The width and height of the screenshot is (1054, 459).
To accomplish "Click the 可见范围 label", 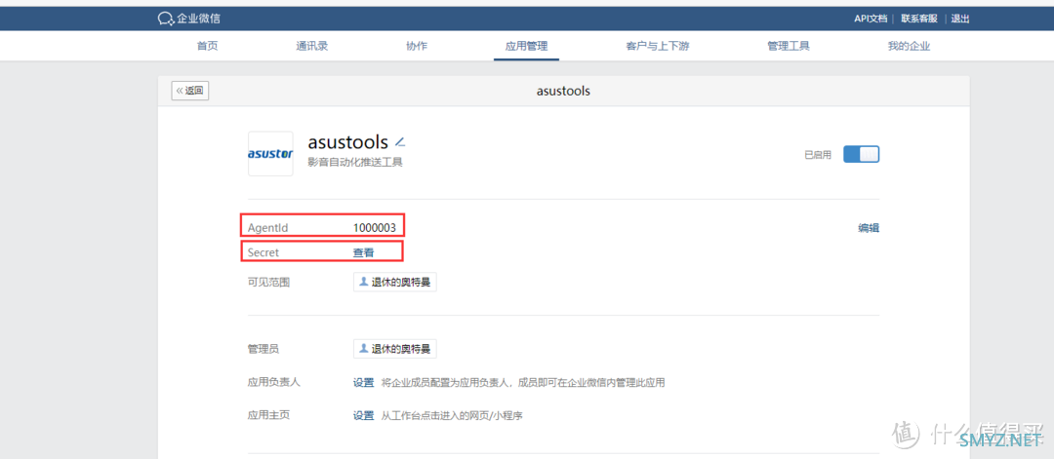I will pos(269,282).
